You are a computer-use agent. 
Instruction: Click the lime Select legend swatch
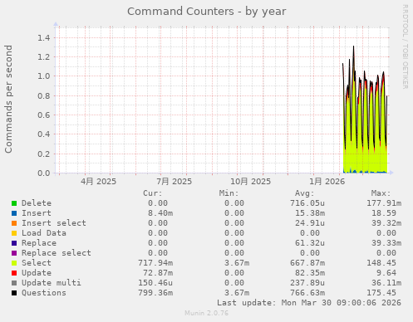pos(14,263)
